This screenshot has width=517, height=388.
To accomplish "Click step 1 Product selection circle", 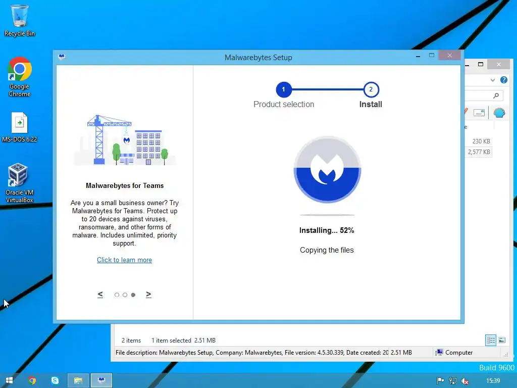I will (x=284, y=89).
